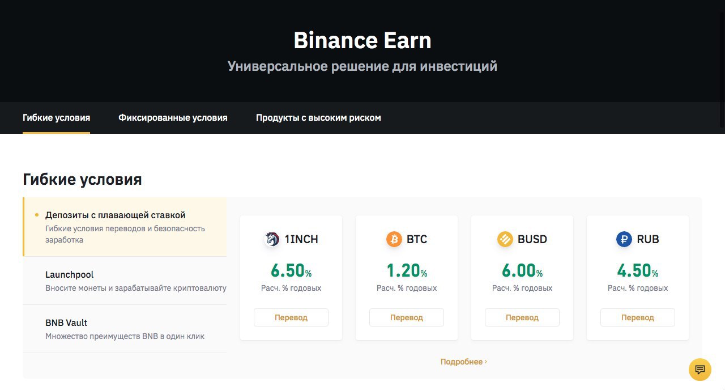Select Launchpool in the side list
This screenshot has height=390, width=725.
coord(70,274)
